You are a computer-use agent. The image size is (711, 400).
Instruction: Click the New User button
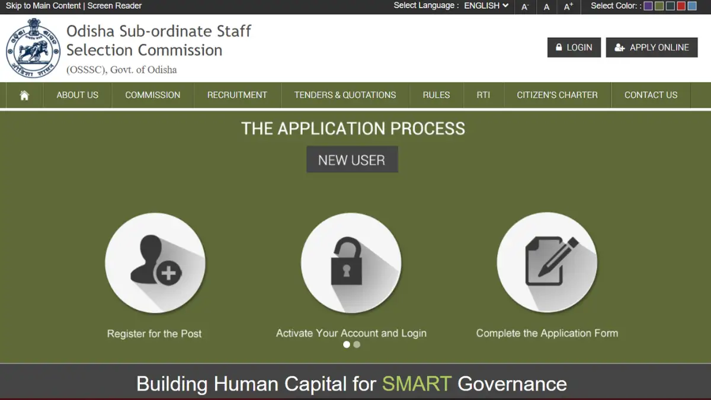pyautogui.click(x=352, y=160)
